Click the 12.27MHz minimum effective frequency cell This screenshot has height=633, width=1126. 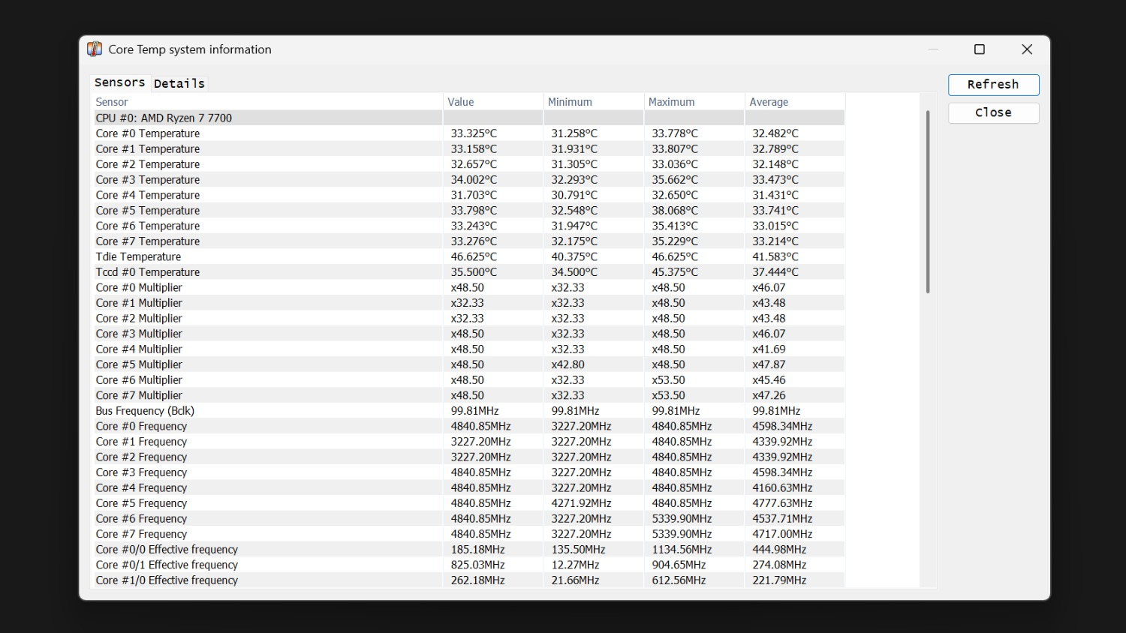[576, 565]
